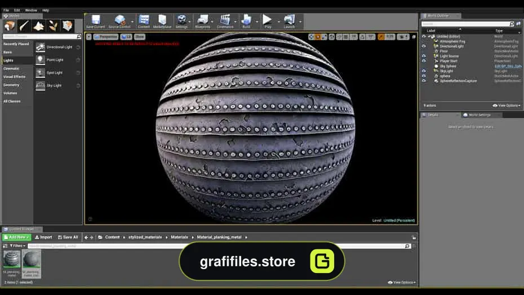Select the Foliage mode icon
The width and height of the screenshot is (524, 295).
[x=53, y=26]
